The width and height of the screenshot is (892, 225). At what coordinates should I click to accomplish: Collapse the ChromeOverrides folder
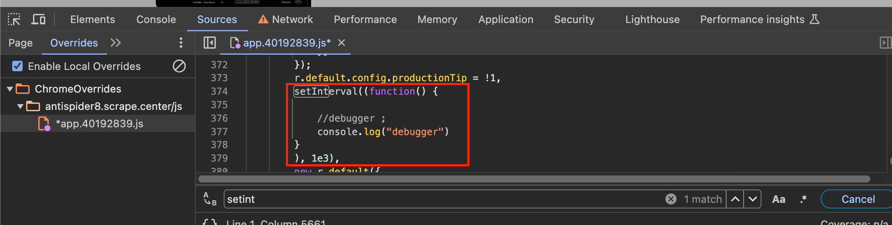[x=10, y=89]
